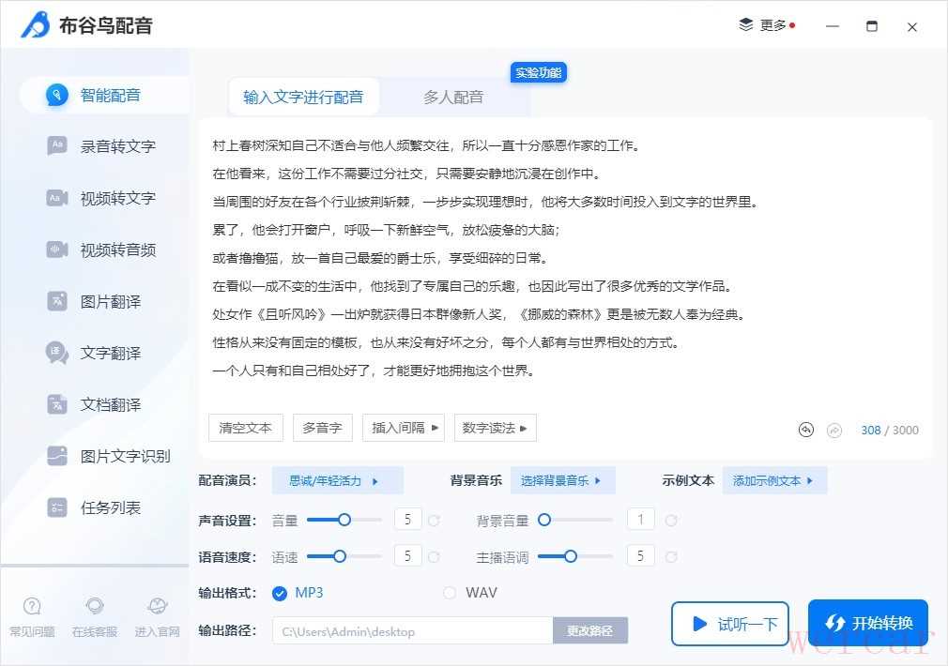Open 视频转音频 from the sidebar
The width and height of the screenshot is (948, 666).
pos(57,250)
